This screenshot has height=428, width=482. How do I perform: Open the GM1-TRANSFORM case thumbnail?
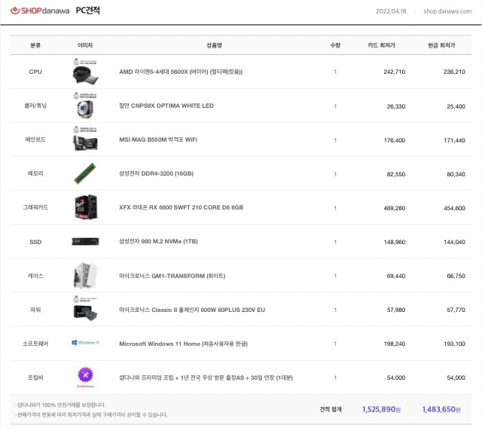tap(85, 276)
